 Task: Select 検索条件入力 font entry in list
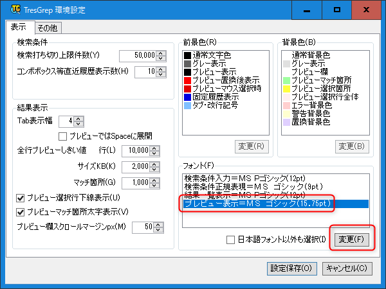pyautogui.click(x=239, y=178)
